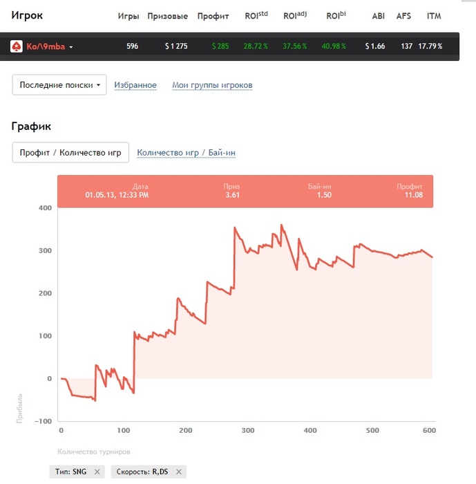Remove the Тип: SNG filter tag
Screen dimensions: 476x484
click(97, 472)
